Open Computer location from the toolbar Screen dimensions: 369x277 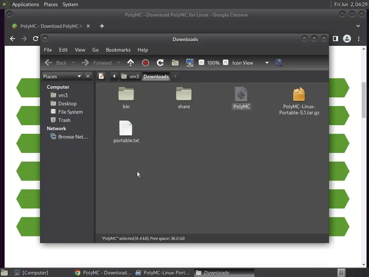pyautogui.click(x=190, y=63)
